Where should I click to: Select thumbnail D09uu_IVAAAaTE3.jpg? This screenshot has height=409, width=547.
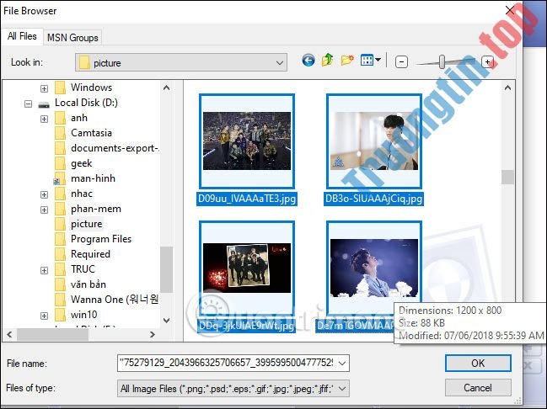coord(247,141)
